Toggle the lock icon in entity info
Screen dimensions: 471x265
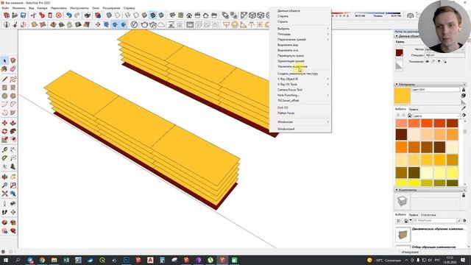[x=433, y=62]
